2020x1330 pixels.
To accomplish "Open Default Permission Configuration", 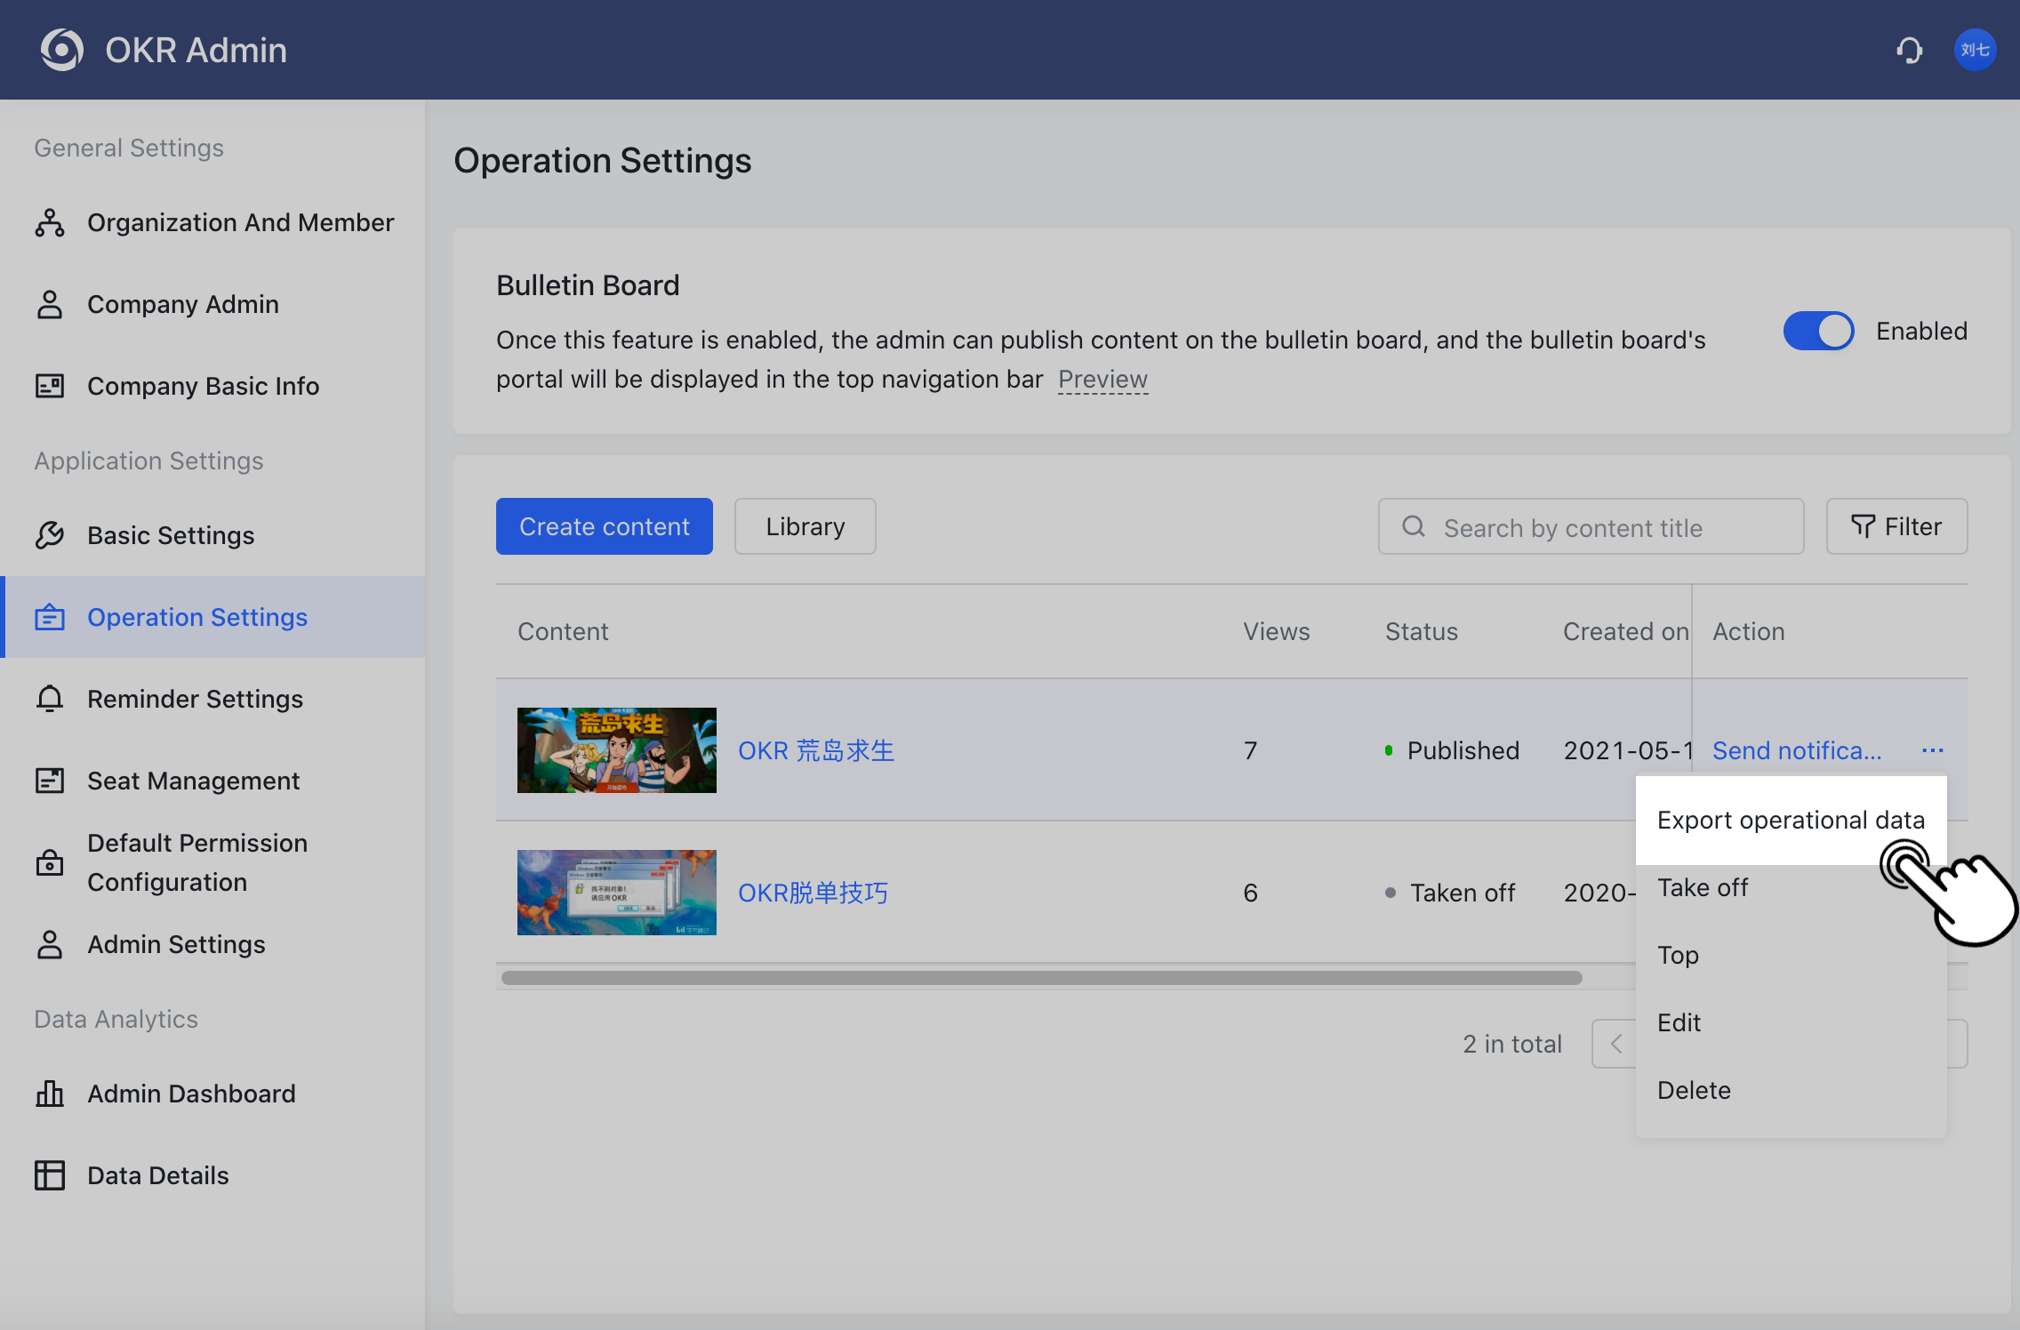I will [197, 862].
